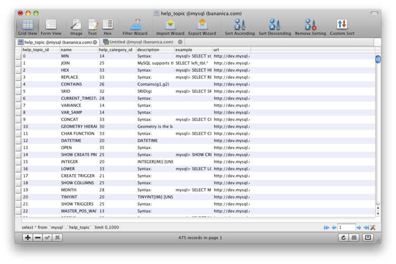Screen dimensions: 396x264
Task: Click the vertical scrollbar thumb
Action: tap(378, 59)
